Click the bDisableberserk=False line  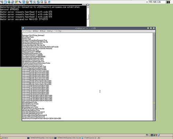(30, 107)
